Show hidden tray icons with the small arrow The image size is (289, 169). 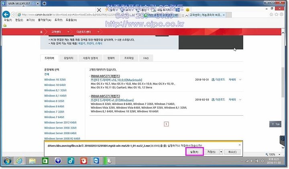[242, 161]
